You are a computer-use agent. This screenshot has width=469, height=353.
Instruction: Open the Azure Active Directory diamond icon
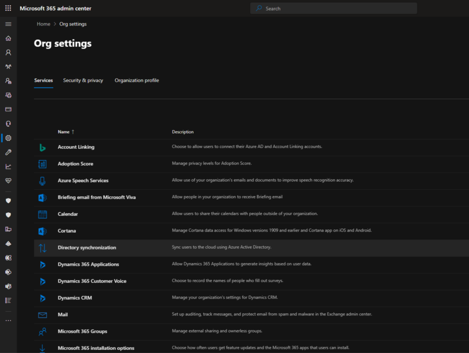click(x=8, y=244)
